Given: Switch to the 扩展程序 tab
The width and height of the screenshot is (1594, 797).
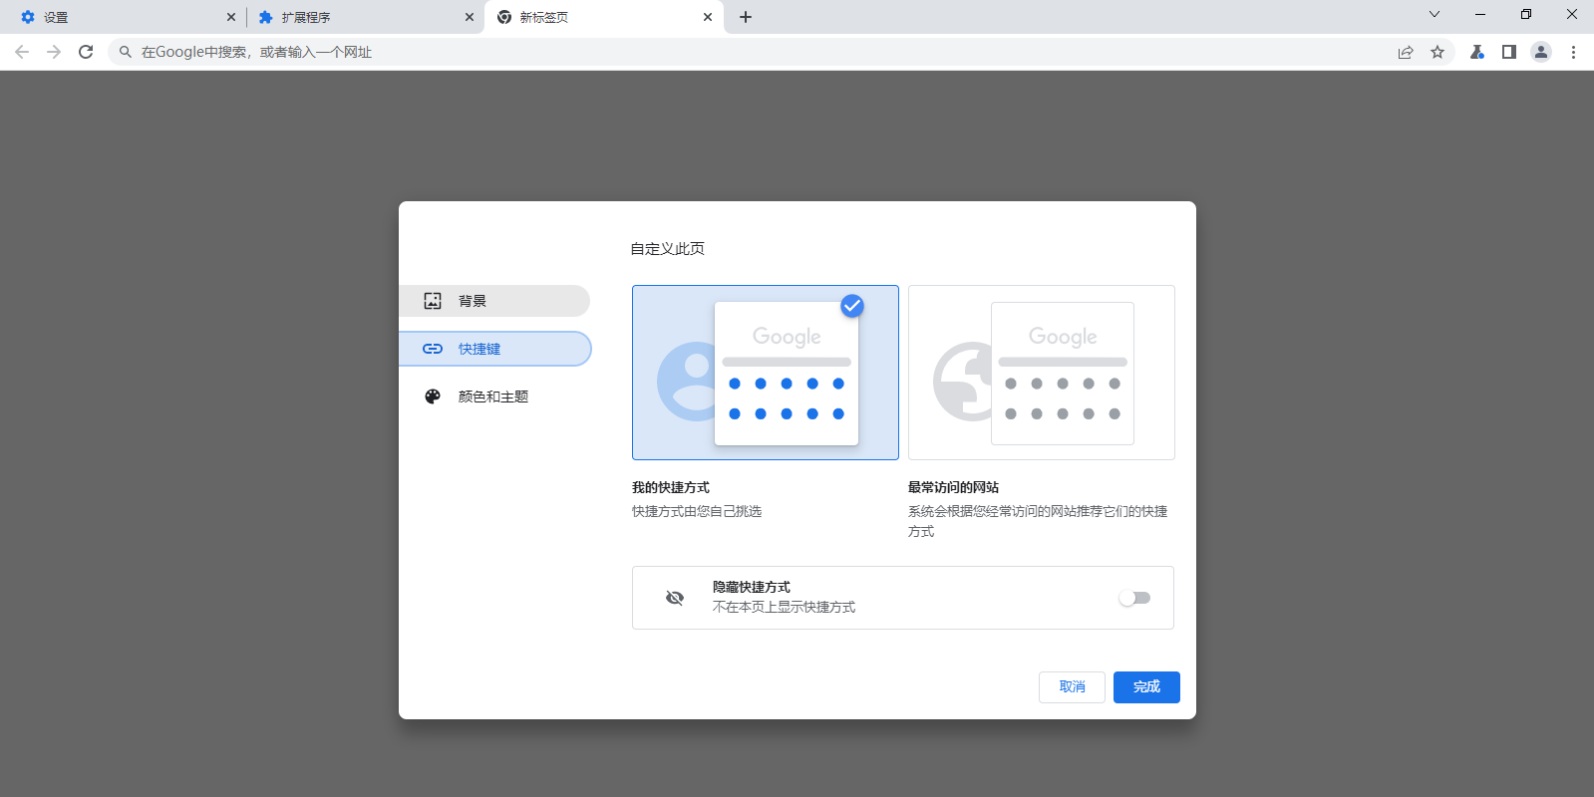Looking at the screenshot, I should pyautogui.click(x=365, y=17).
